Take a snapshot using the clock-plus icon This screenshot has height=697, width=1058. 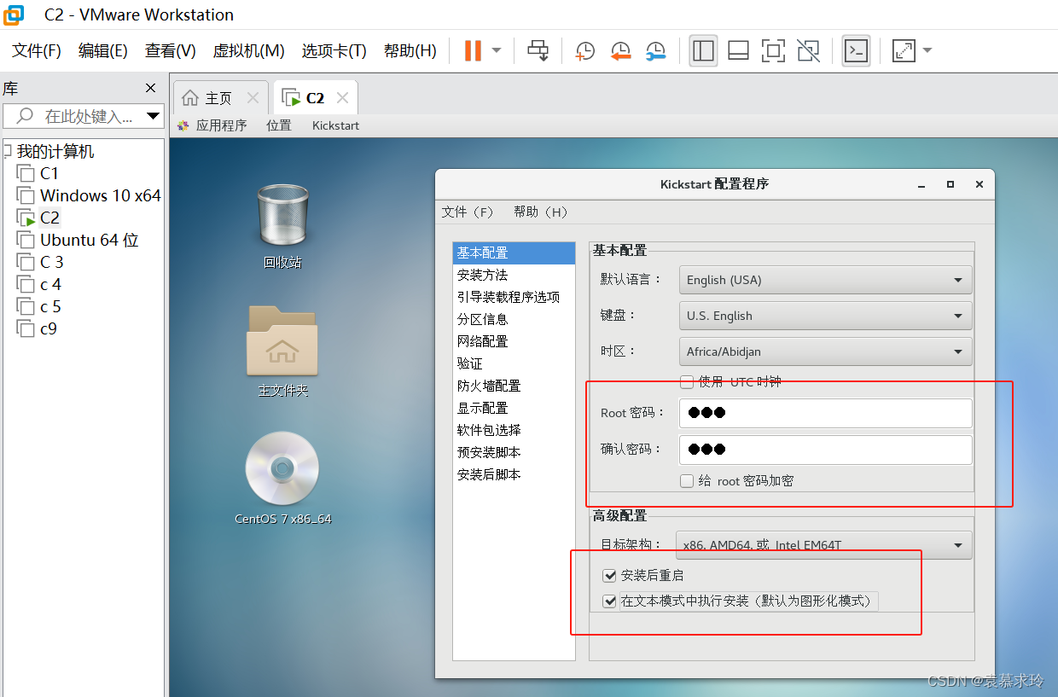click(x=585, y=51)
